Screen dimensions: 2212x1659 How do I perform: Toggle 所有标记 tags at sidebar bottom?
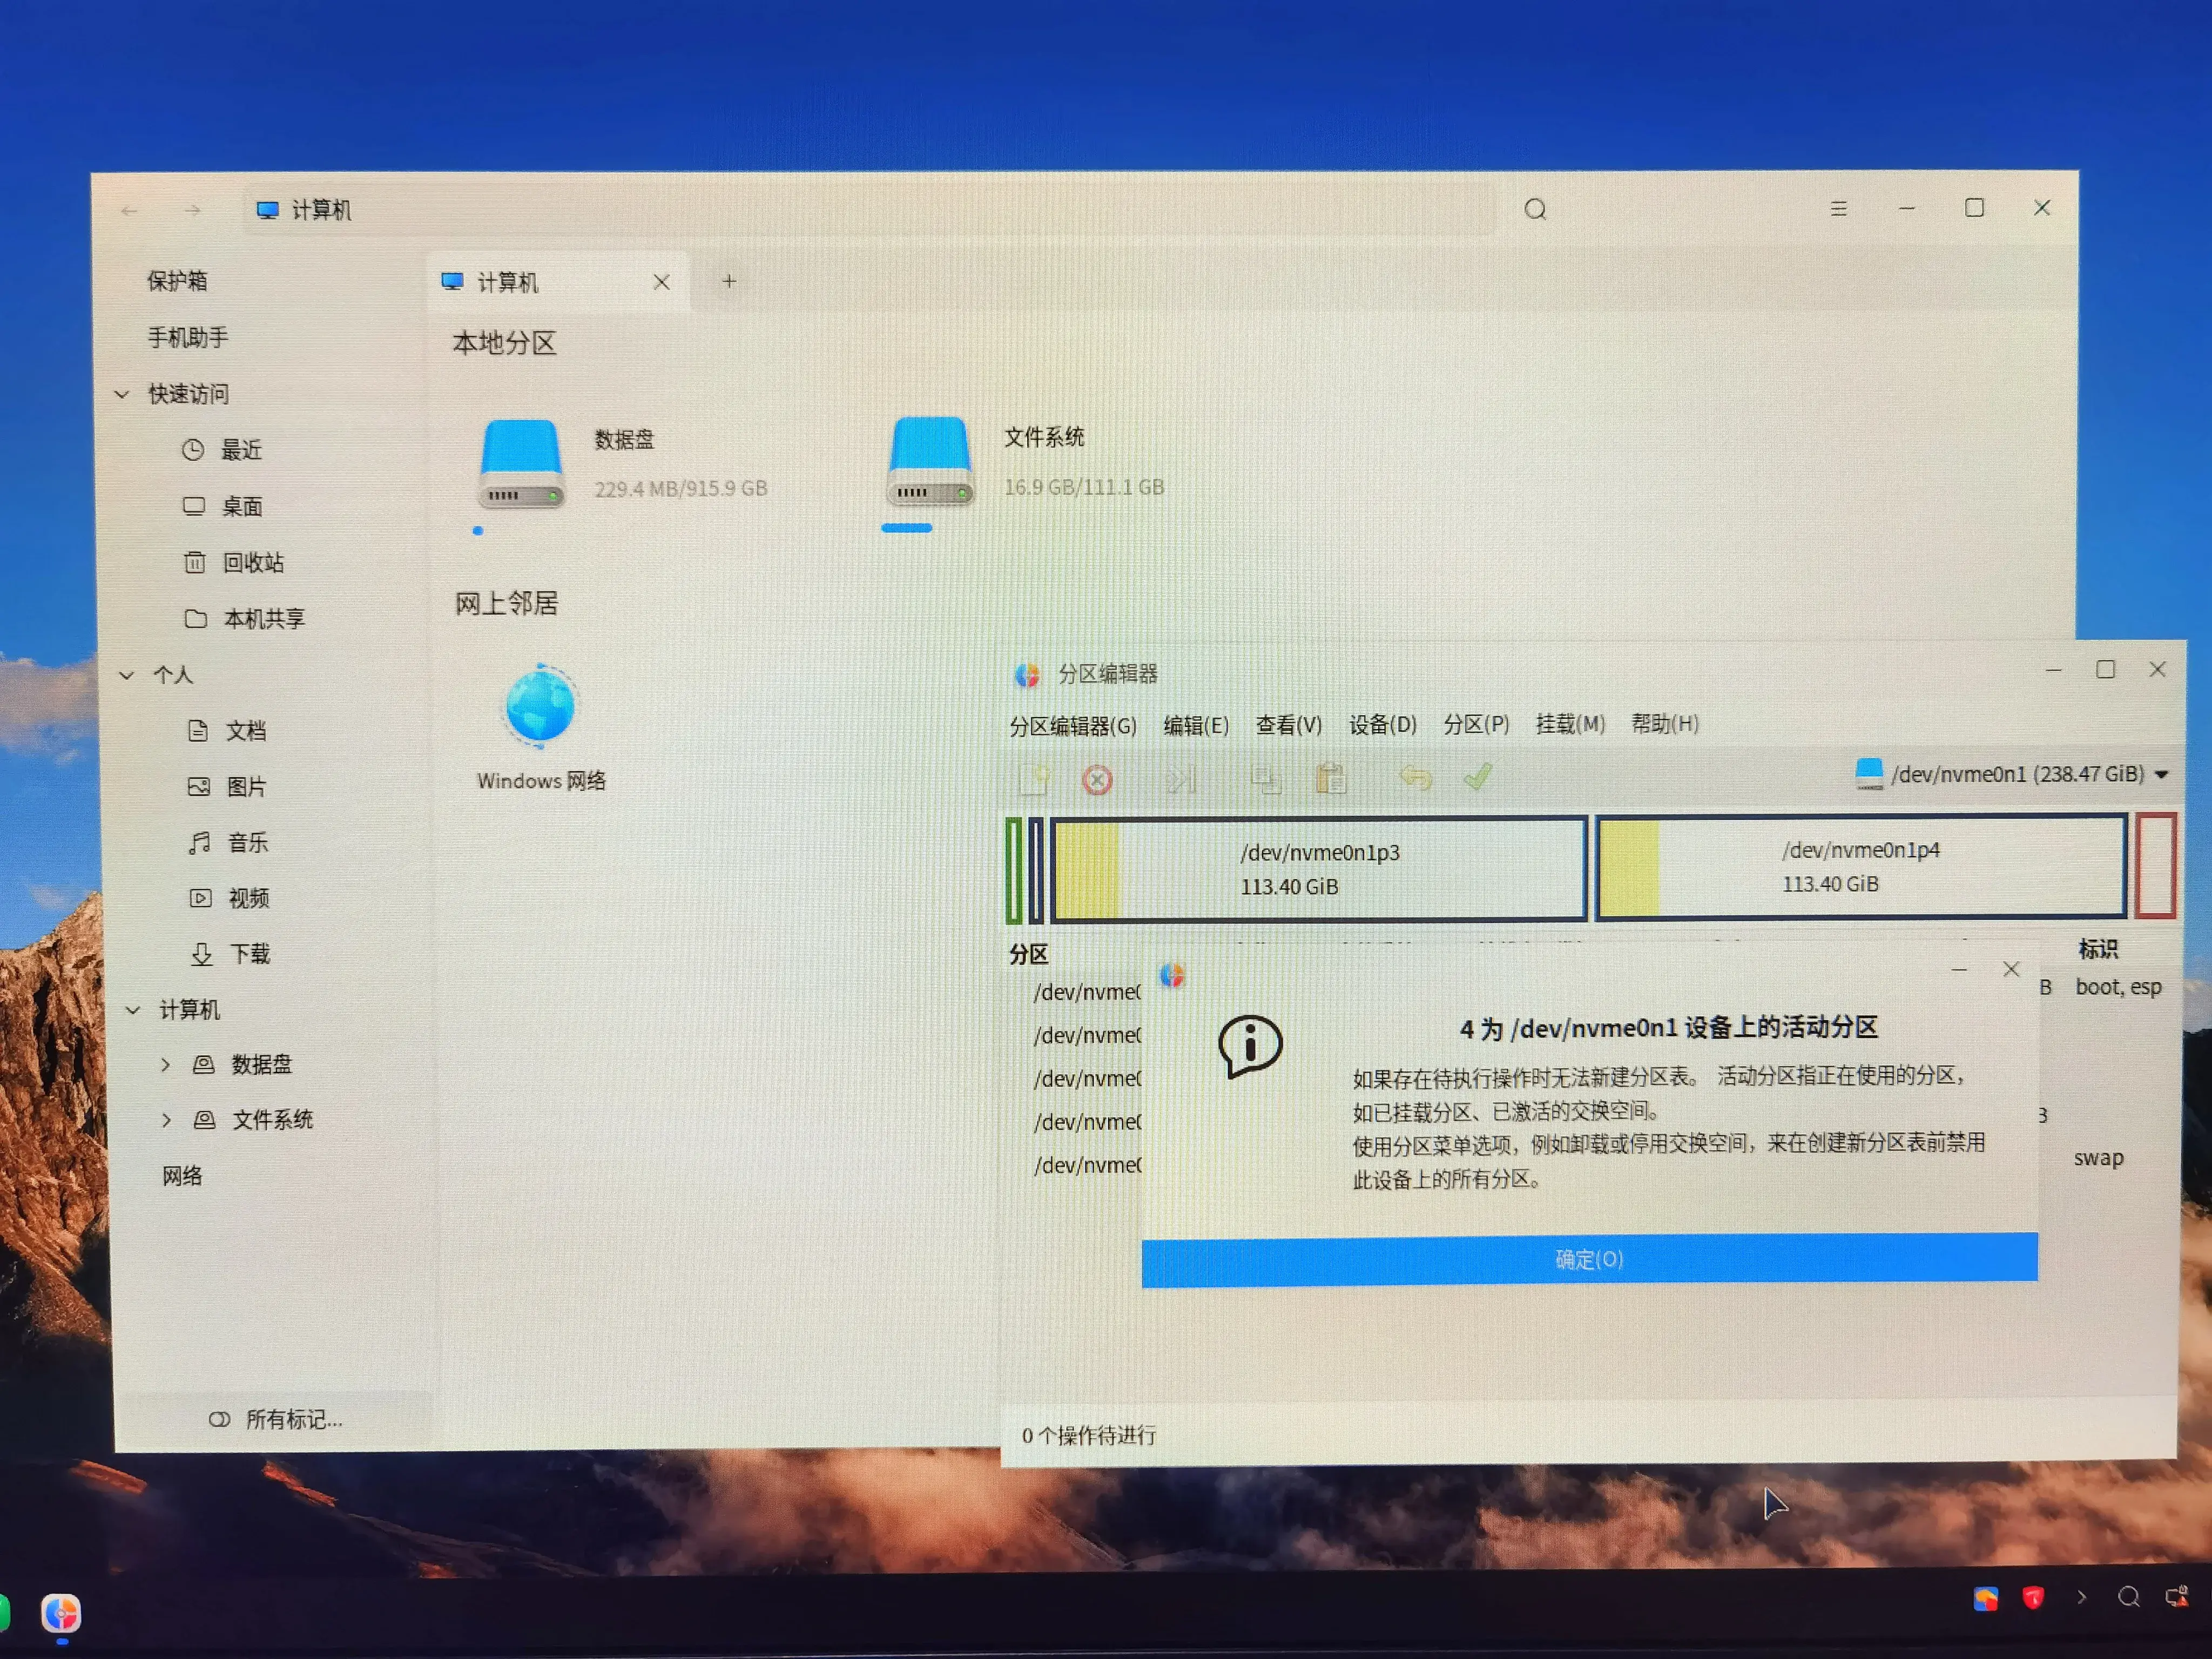coord(275,1420)
